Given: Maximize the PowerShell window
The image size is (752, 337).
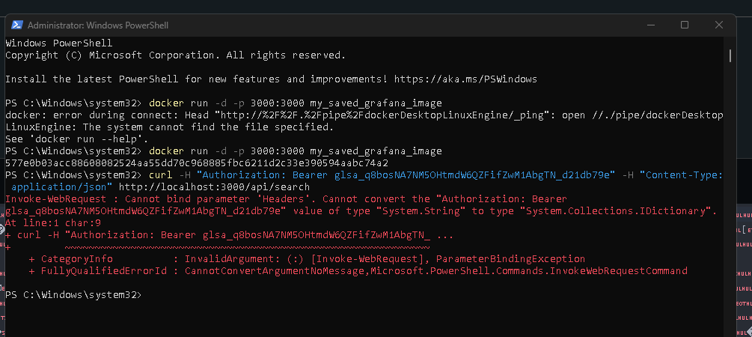Looking at the screenshot, I should [685, 25].
